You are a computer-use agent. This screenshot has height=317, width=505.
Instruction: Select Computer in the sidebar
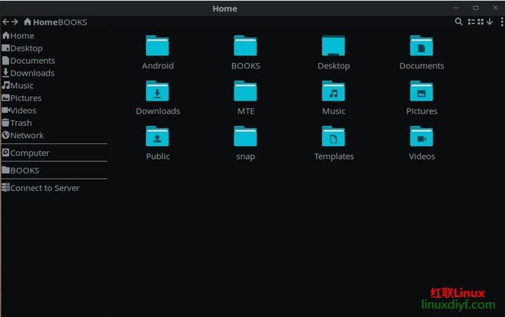pos(29,153)
